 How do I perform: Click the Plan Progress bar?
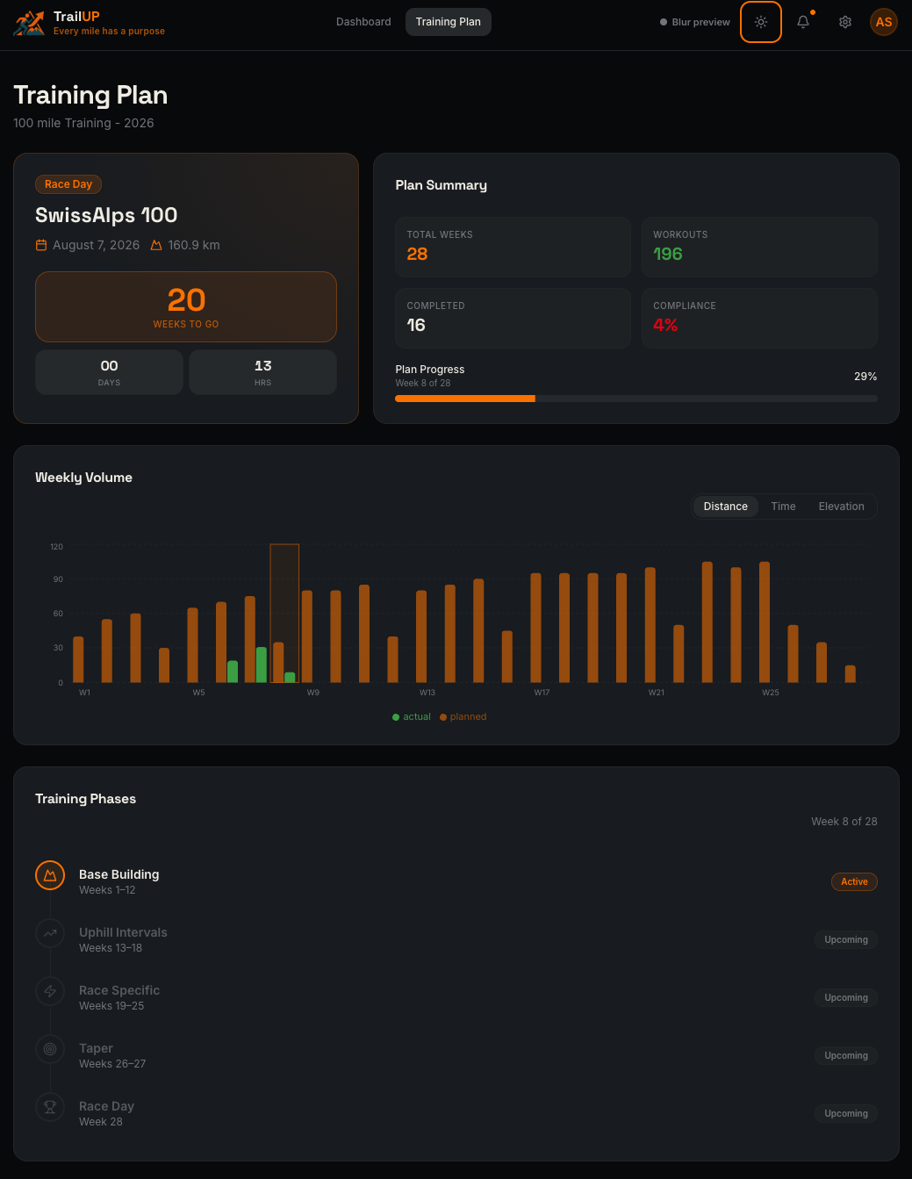tap(636, 398)
